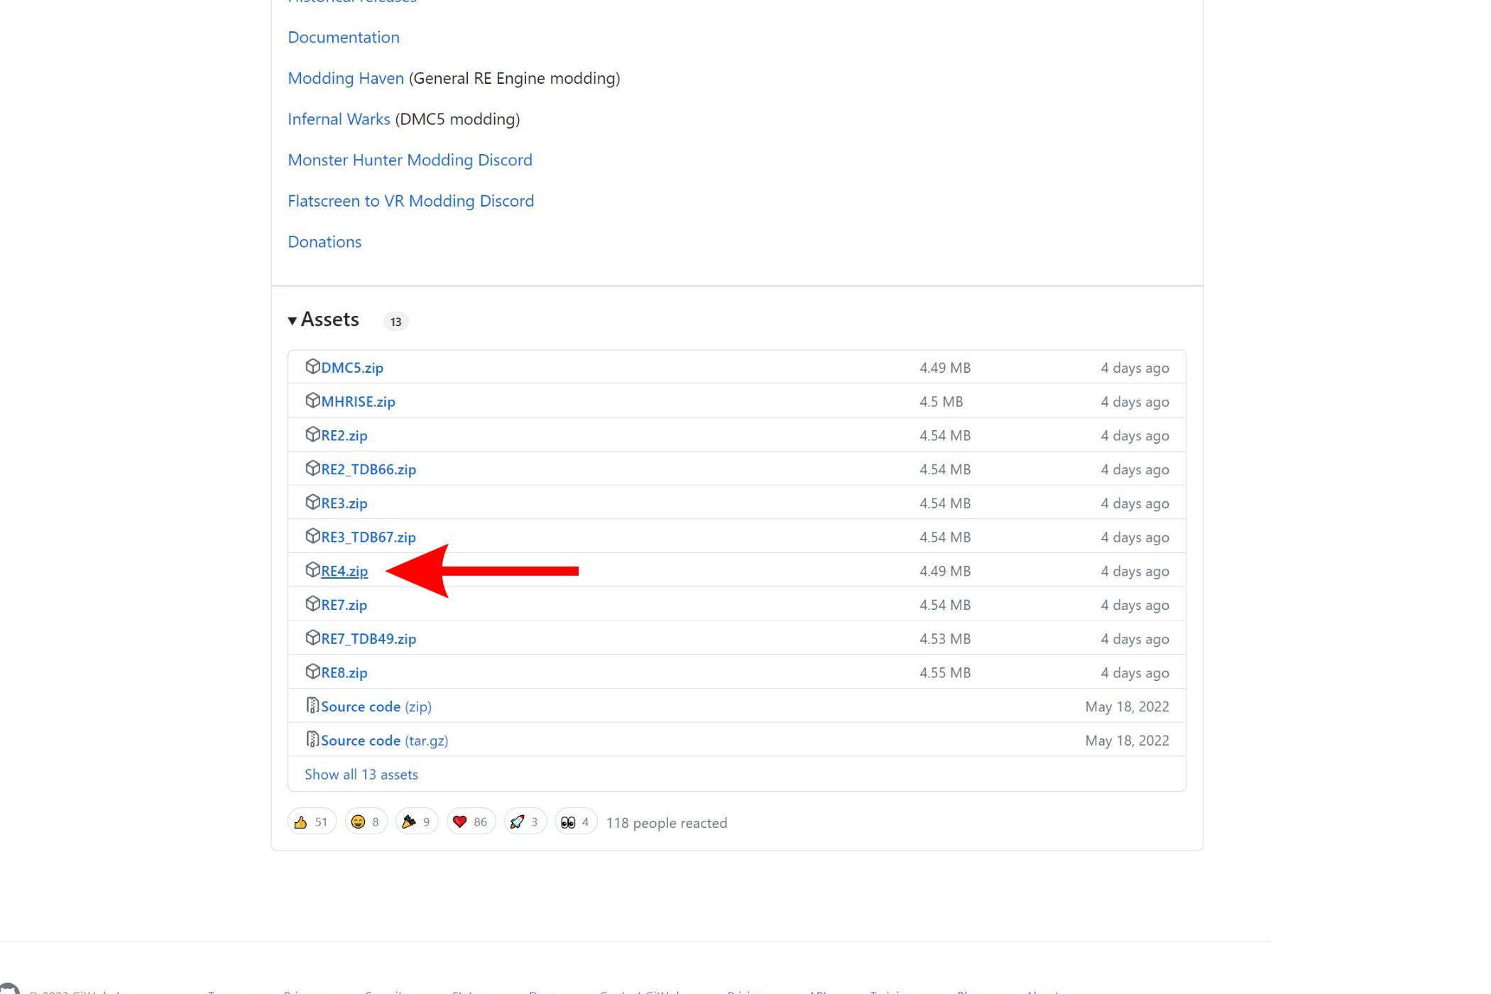This screenshot has width=1491, height=994.
Task: React with the red heart emoji
Action: (x=470, y=822)
